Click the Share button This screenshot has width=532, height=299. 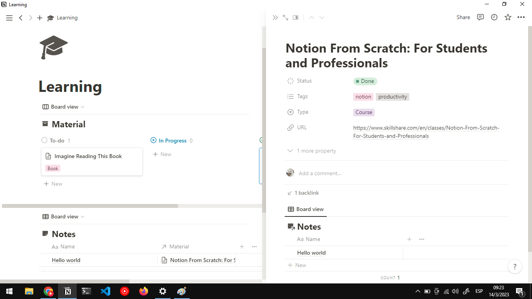[x=463, y=18]
